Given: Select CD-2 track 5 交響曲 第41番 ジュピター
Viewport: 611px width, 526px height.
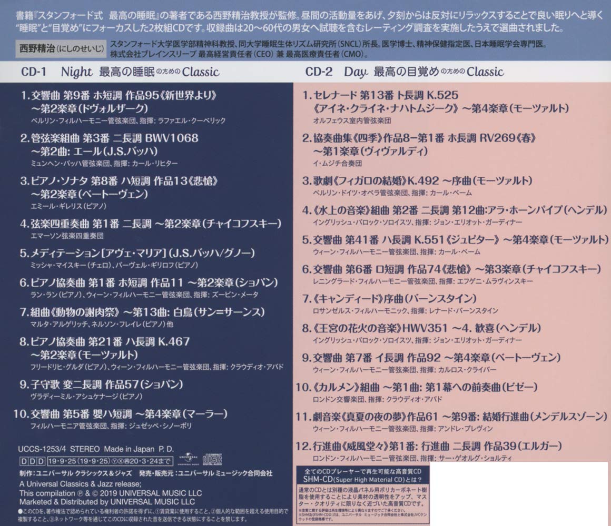Looking at the screenshot, I should tap(455, 240).
